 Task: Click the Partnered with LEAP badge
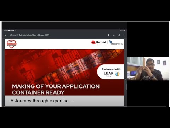tap(111, 72)
